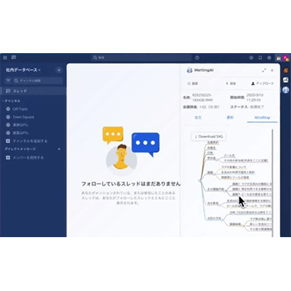
Task: Close the MettingAI panel
Action: [x=272, y=71]
